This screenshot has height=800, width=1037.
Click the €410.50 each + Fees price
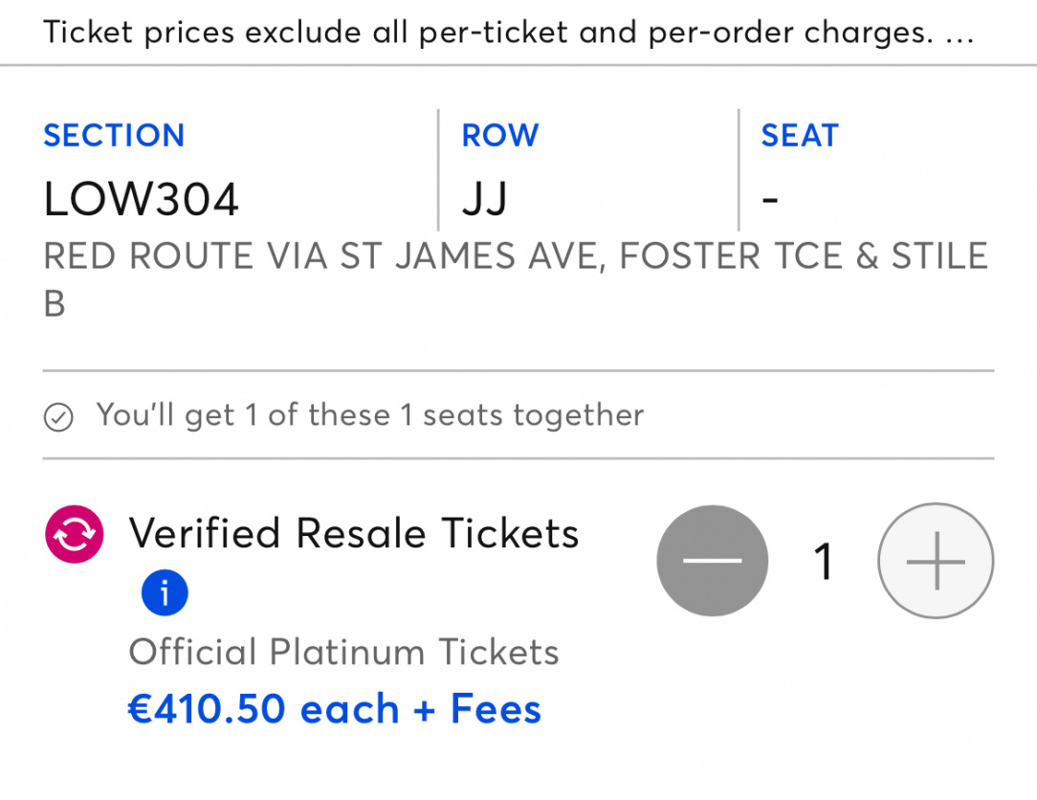point(334,709)
